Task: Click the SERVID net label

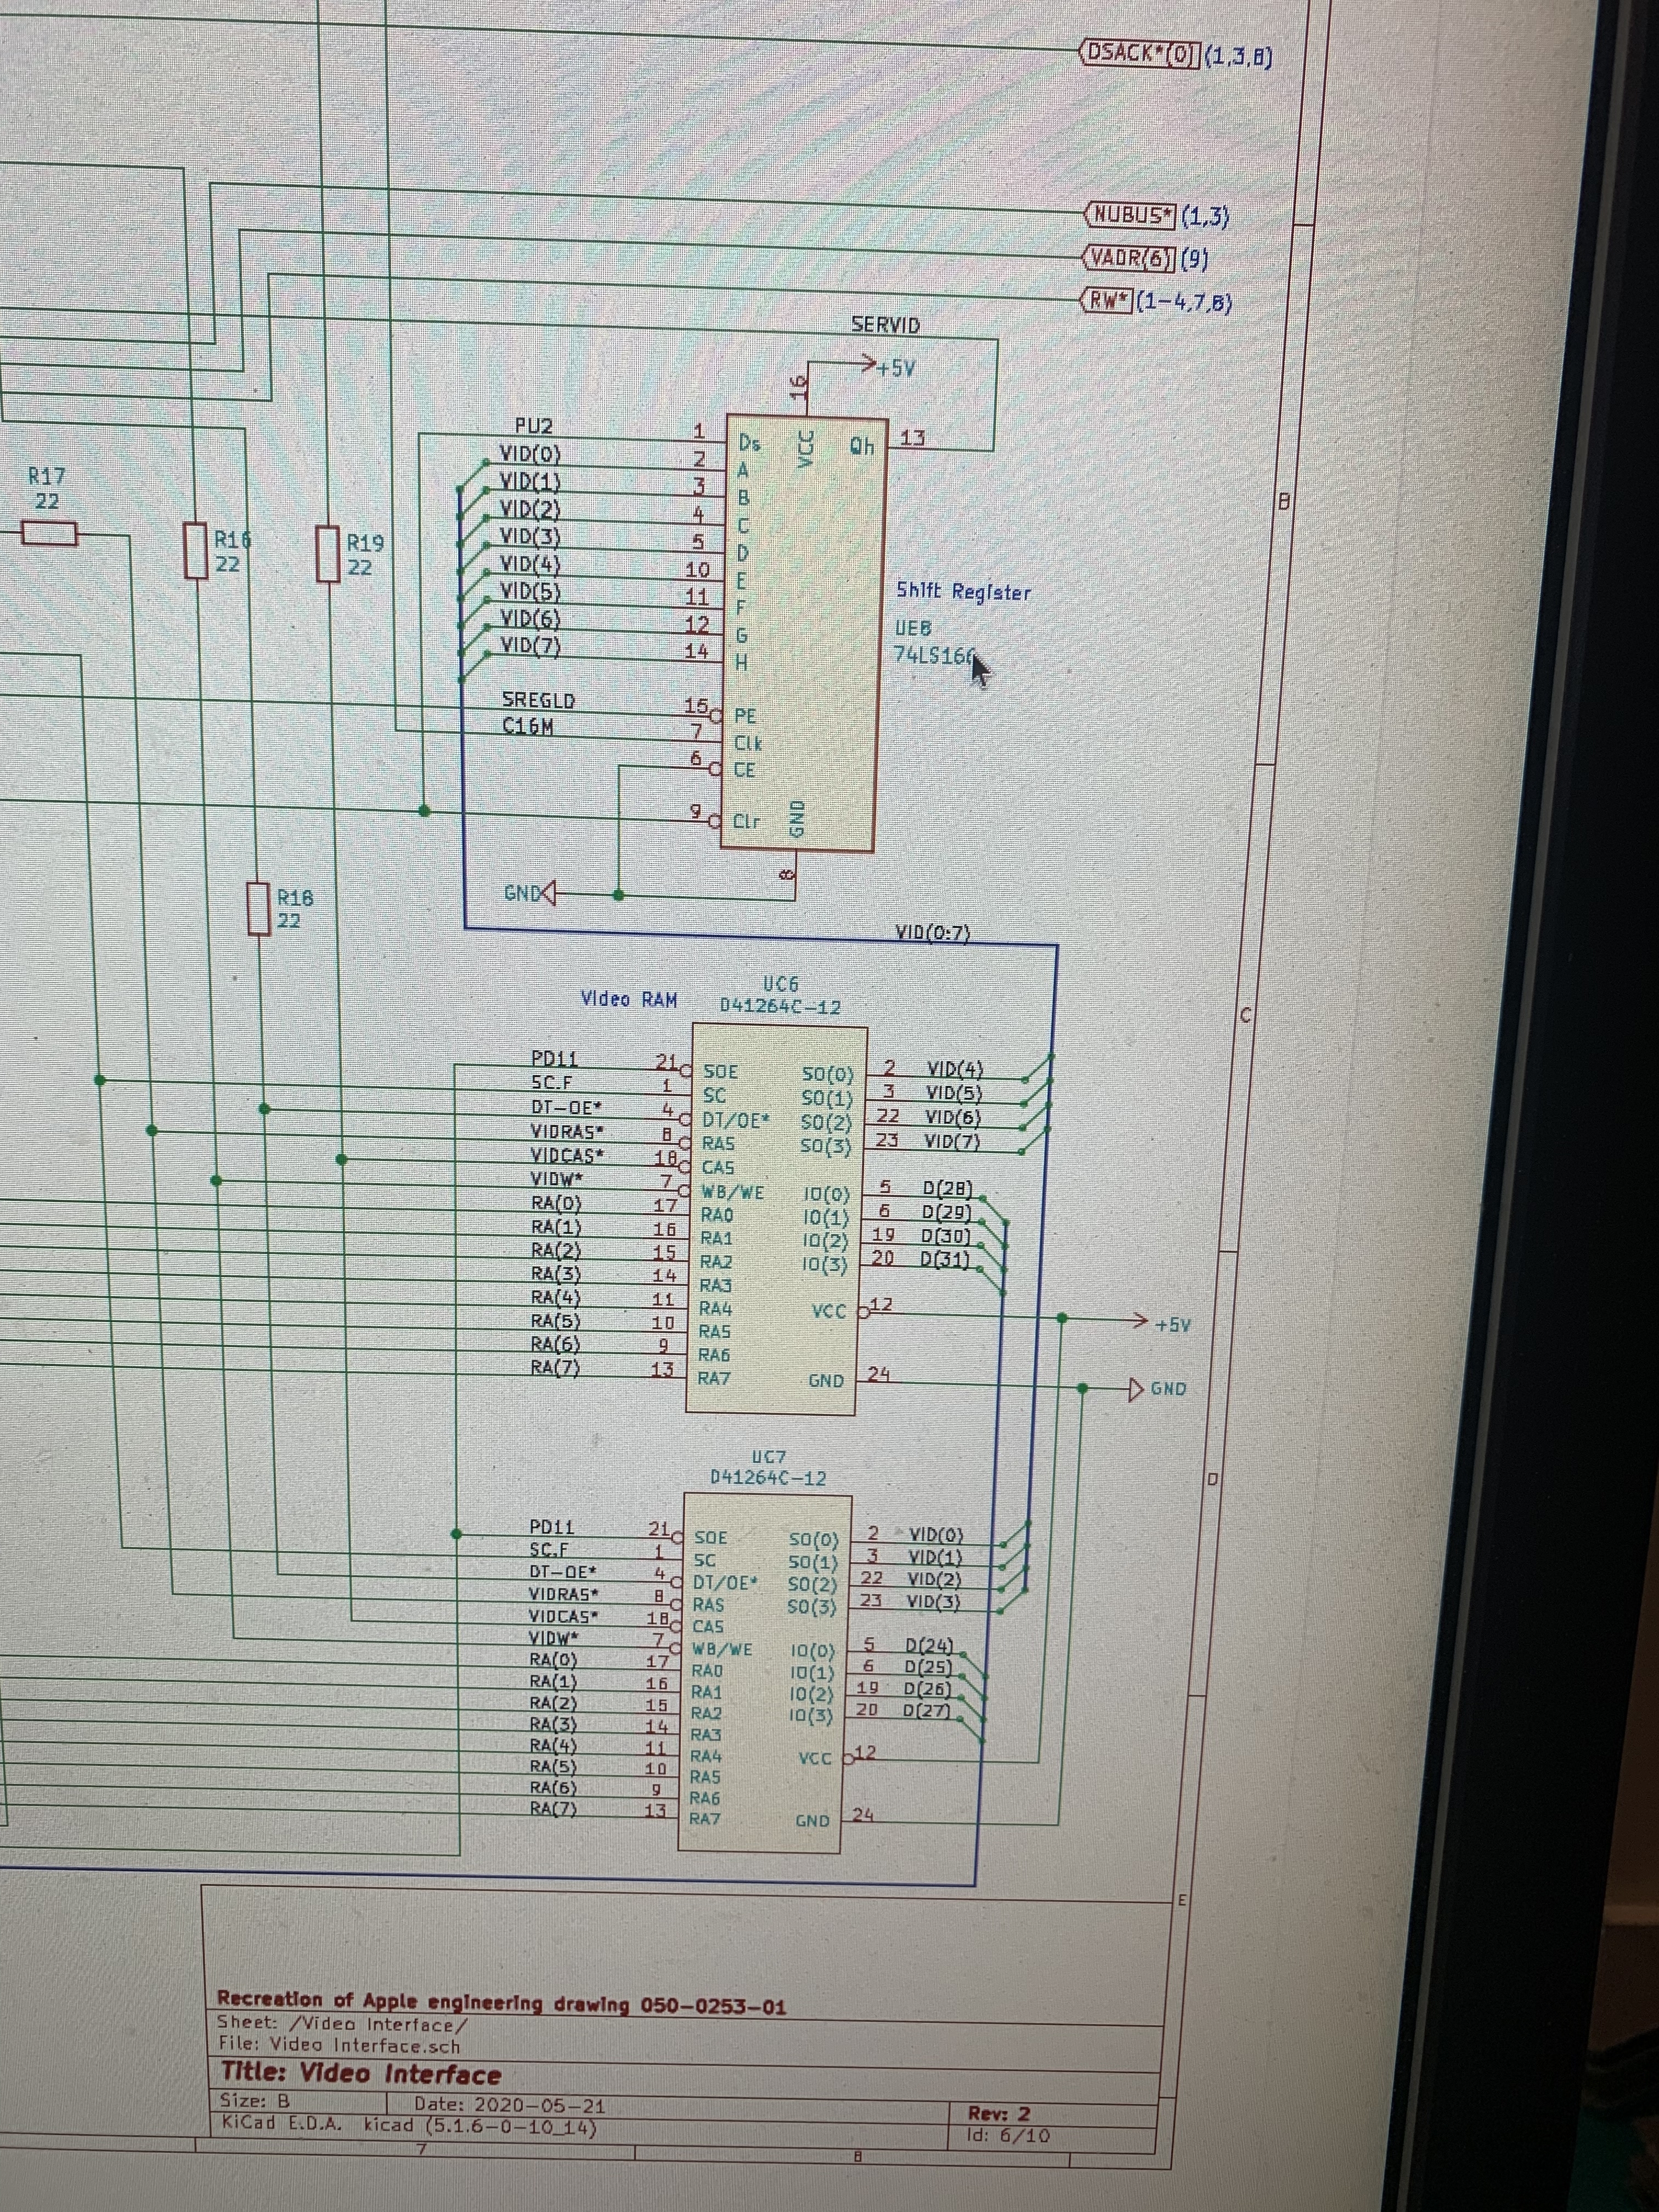Action: (885, 325)
